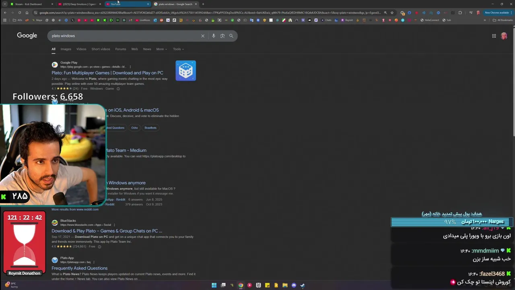This screenshot has width=515, height=290.
Task: Open the Chrome extensions puzzle icon
Action: [x=460, y=12]
